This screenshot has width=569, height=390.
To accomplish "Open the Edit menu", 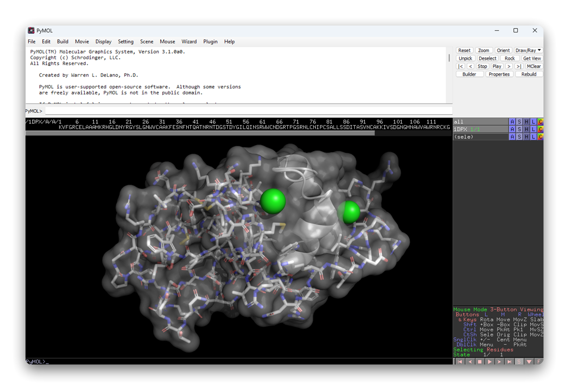I will point(46,42).
